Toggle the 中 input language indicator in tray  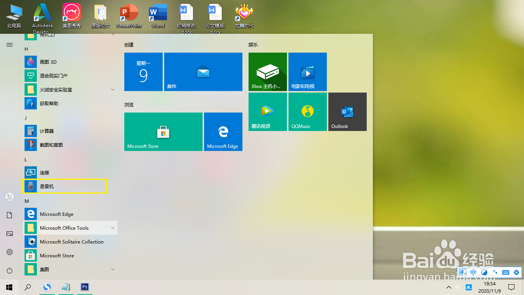click(x=458, y=287)
